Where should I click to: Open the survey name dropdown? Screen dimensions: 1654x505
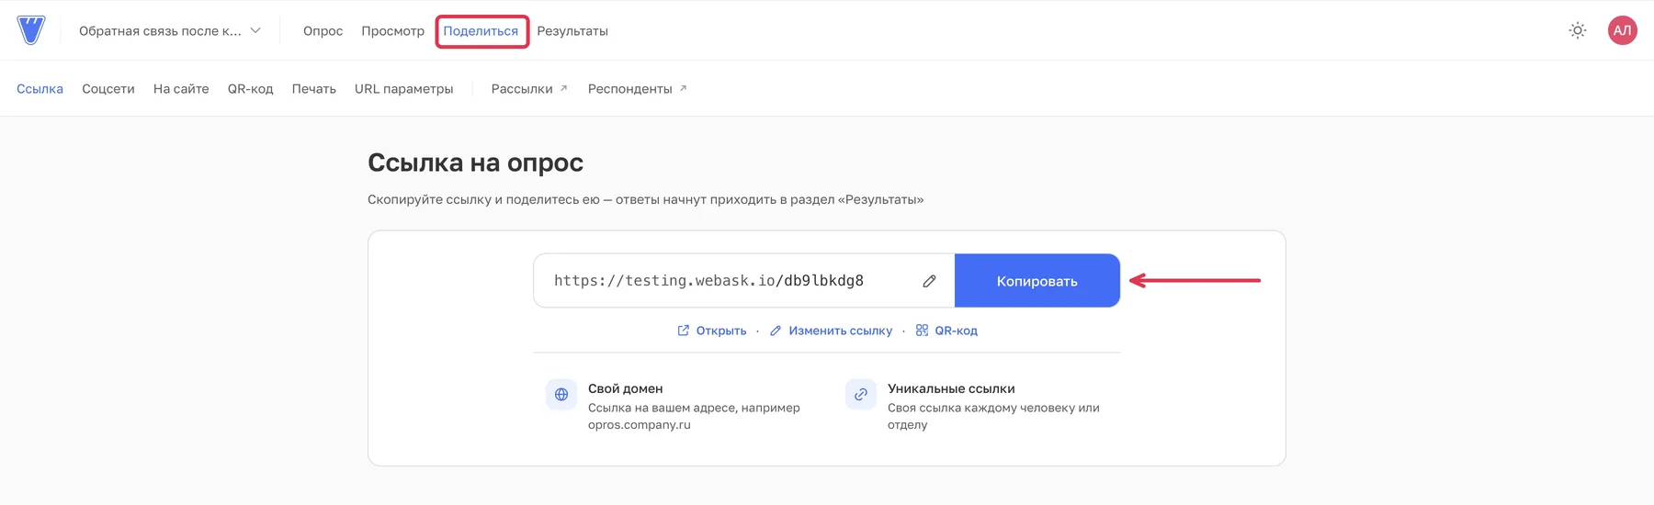(x=170, y=30)
